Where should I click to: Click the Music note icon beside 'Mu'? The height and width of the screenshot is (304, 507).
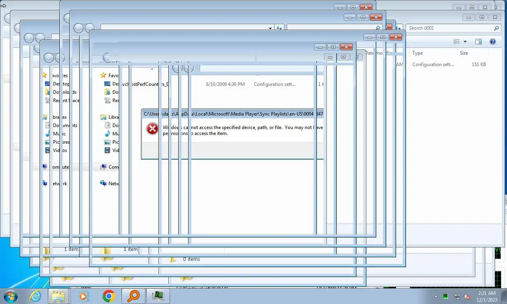click(107, 134)
